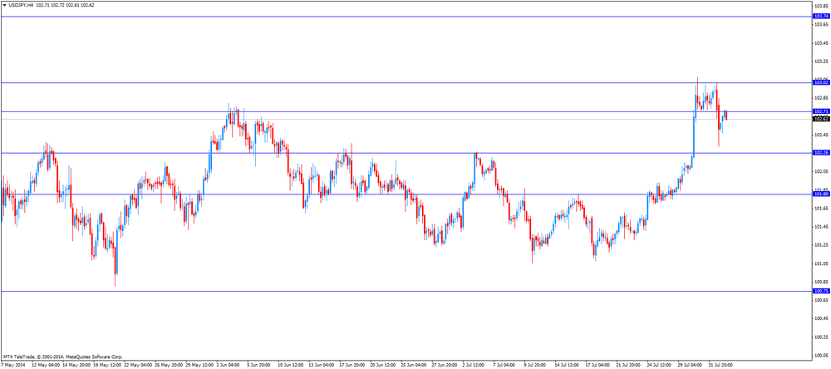Click the 25 Jun 04:00 time axis label
Screen dimensions: 831x369
pyautogui.click(x=415, y=366)
